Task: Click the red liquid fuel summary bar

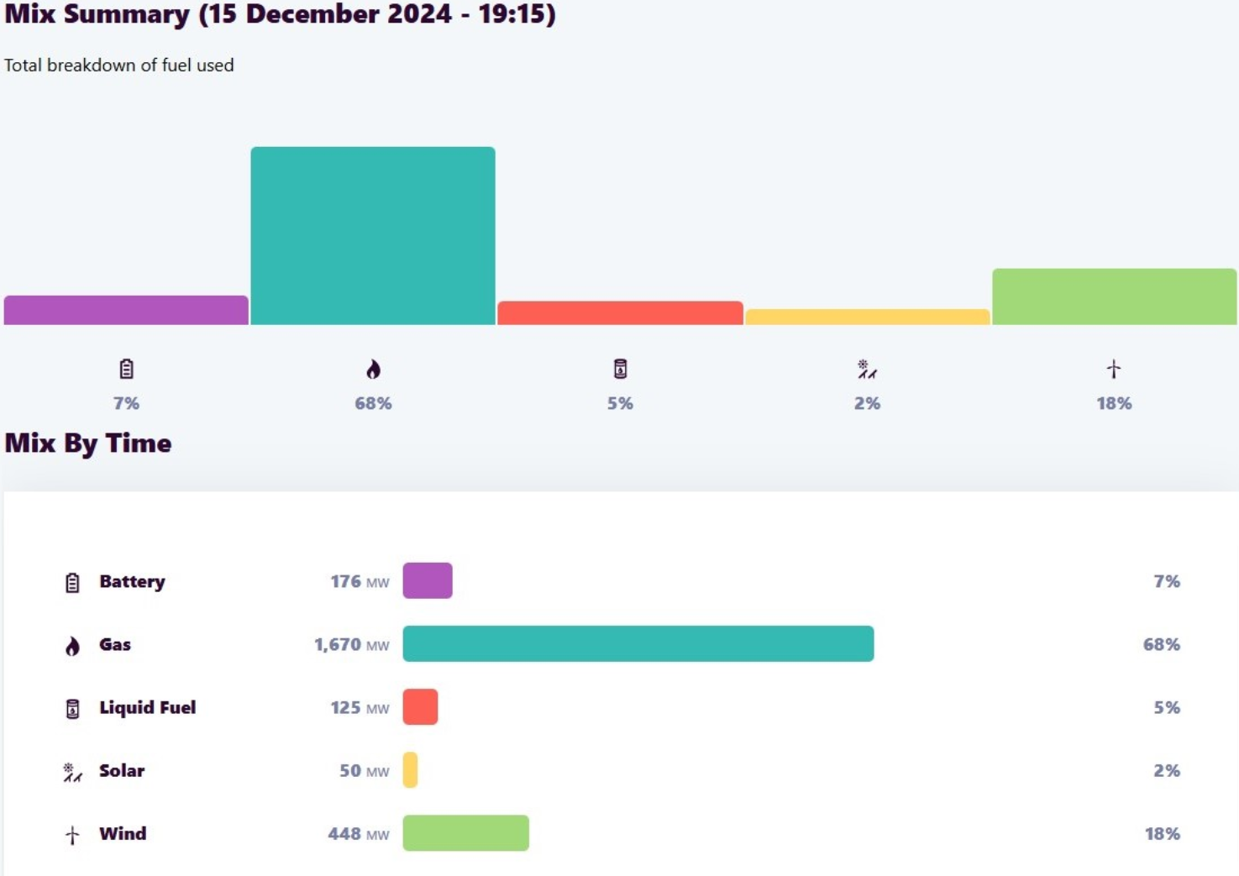Action: point(620,312)
